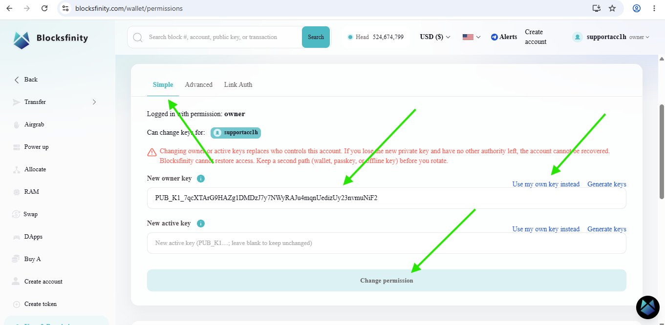Image resolution: width=665 pixels, height=325 pixels.
Task: Click Create account in top header
Action: [x=536, y=37]
